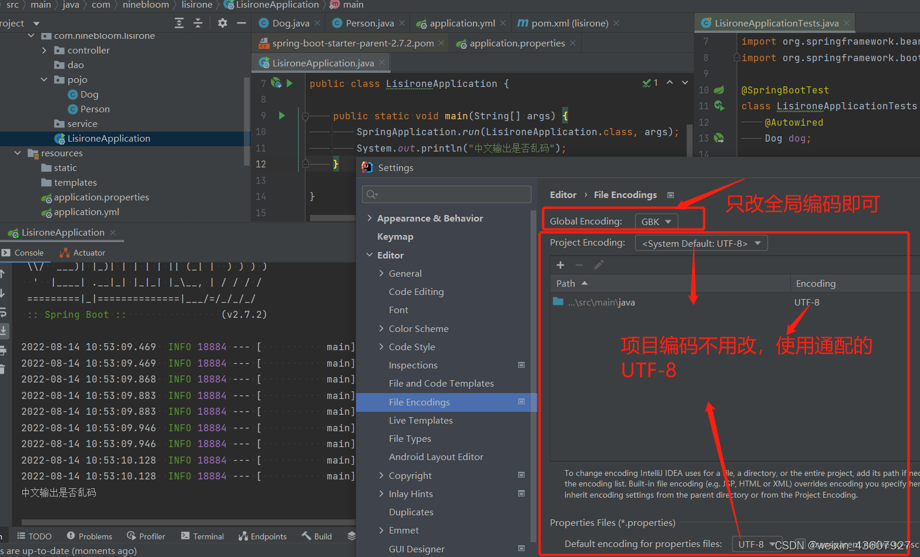920x557 pixels.
Task: Open default properties encoding UTF-8 dropdown
Action: pos(758,544)
